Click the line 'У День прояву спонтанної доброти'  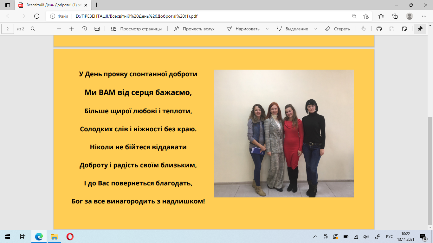click(138, 74)
